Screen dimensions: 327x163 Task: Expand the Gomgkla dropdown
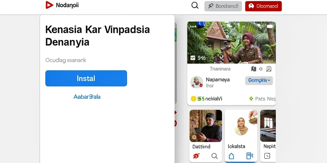click(259, 81)
